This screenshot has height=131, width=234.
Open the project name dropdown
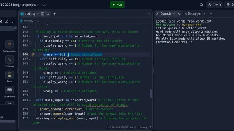38,5
